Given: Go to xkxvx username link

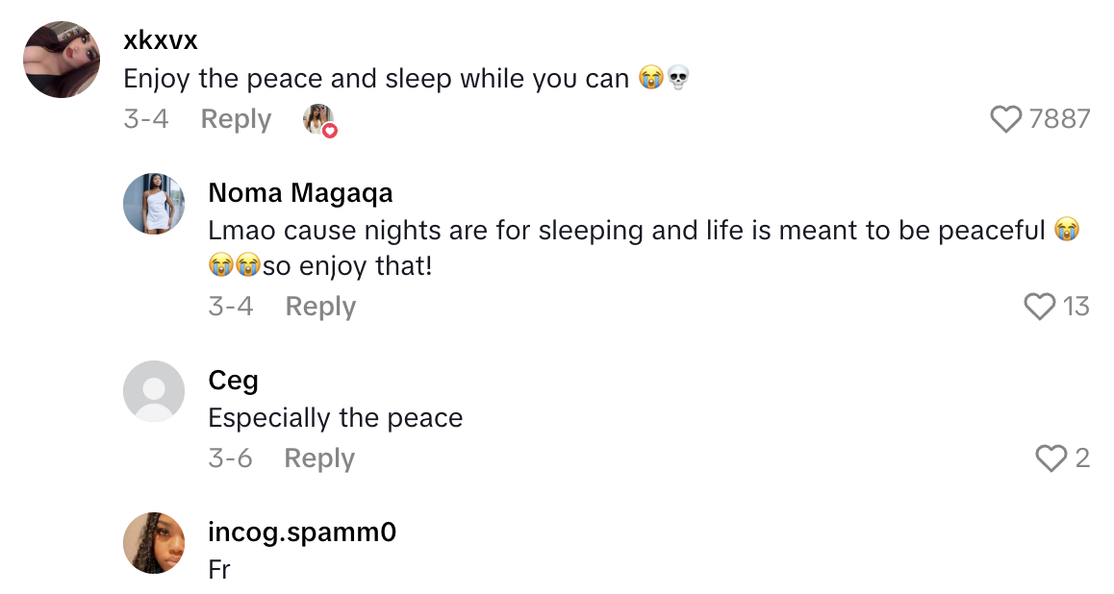Looking at the screenshot, I should pyautogui.click(x=161, y=40).
